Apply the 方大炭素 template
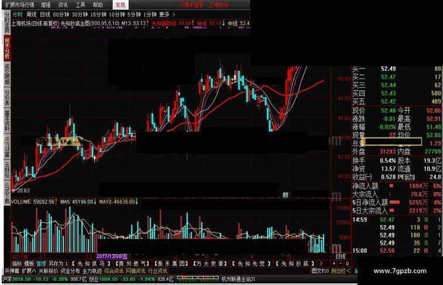Viewport: 443px width, 285px height. point(210,263)
